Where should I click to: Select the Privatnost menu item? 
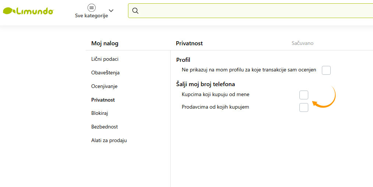point(103,100)
